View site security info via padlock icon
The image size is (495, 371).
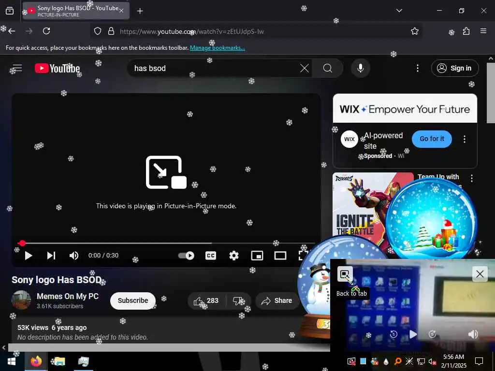coord(111,31)
